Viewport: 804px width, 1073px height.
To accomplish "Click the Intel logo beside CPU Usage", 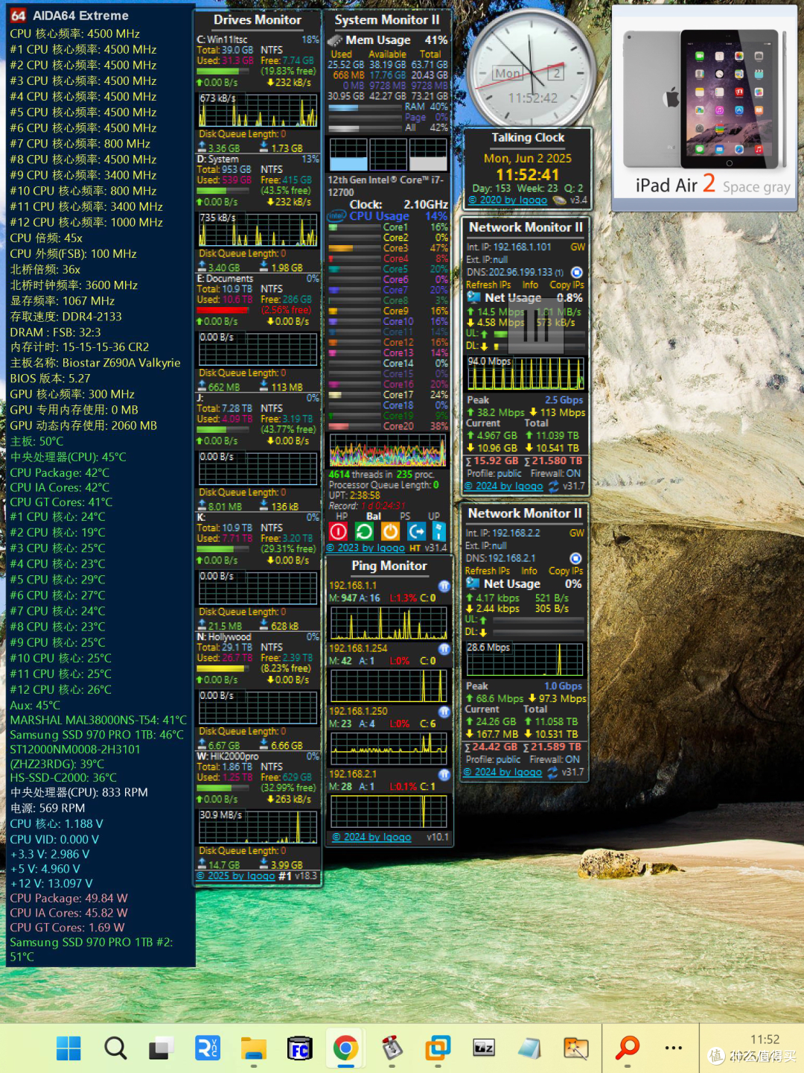I will 336,216.
